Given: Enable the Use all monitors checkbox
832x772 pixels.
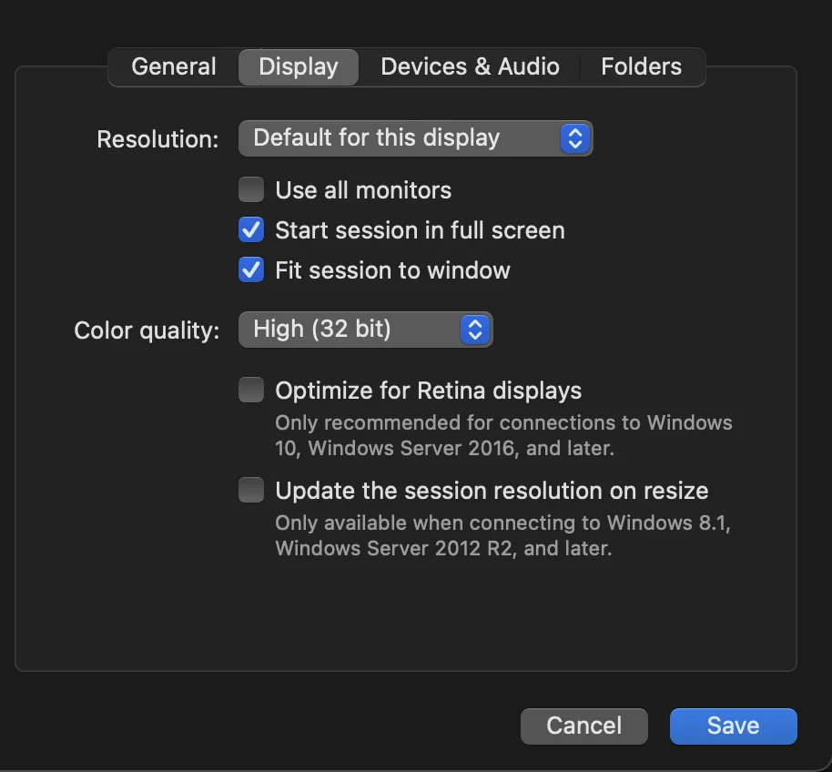Looking at the screenshot, I should [251, 190].
